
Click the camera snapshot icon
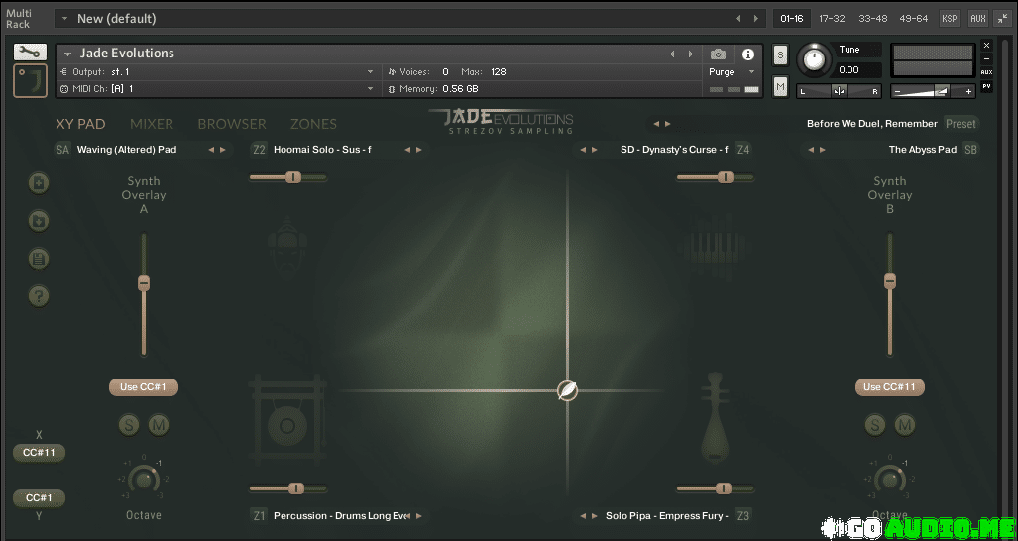click(x=719, y=54)
